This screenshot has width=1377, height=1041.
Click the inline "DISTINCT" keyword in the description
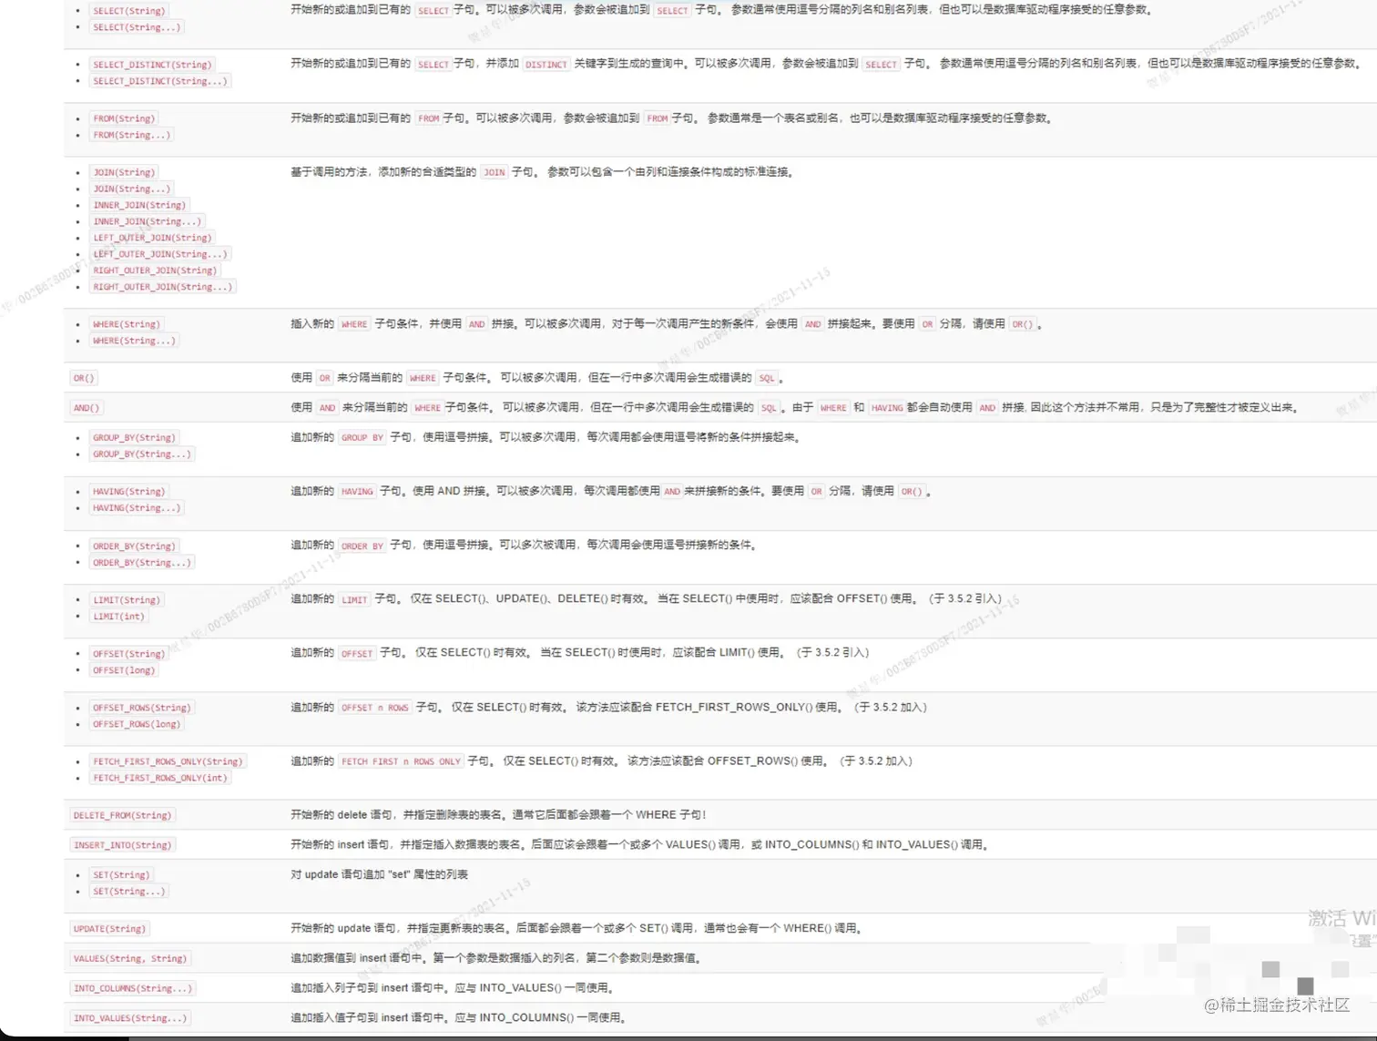point(546,65)
